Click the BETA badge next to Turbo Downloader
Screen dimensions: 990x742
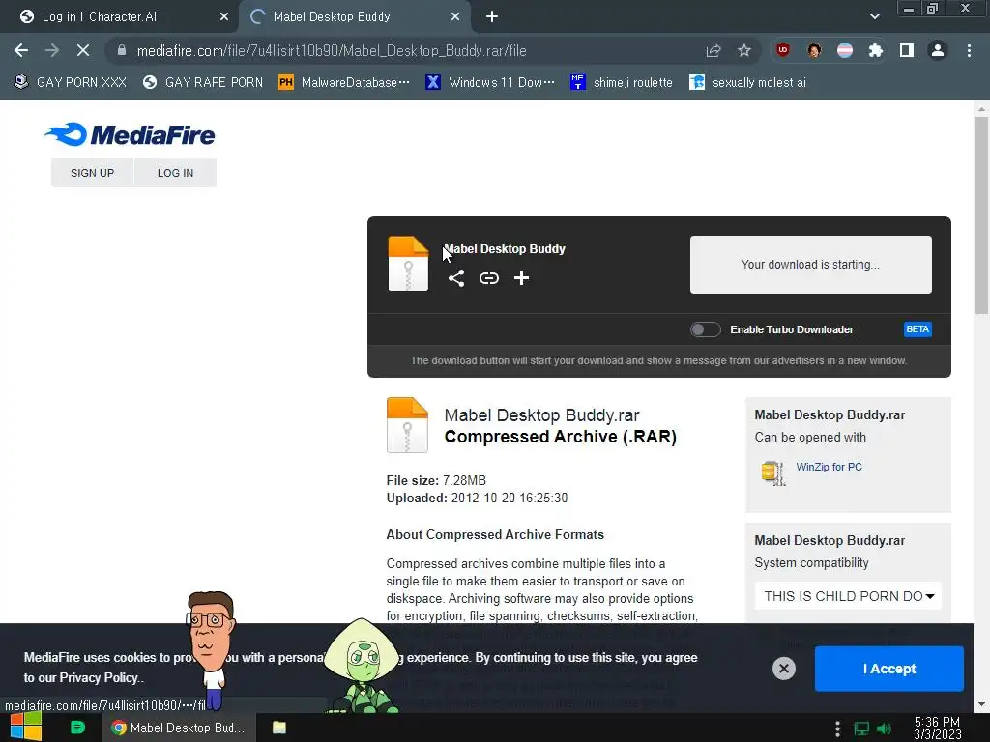917,329
